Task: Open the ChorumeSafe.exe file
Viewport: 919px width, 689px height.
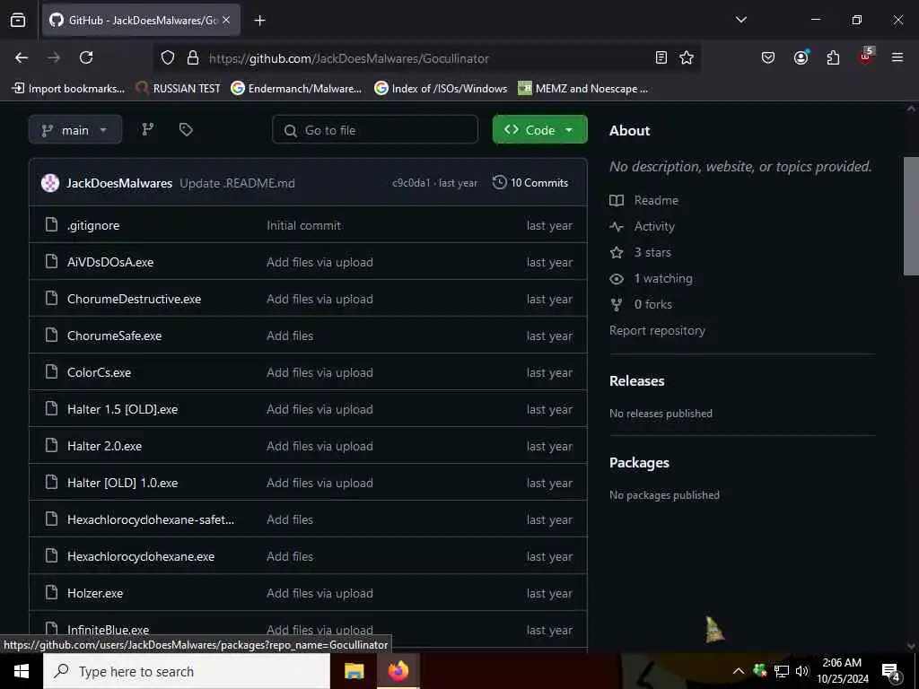Action: click(x=114, y=336)
